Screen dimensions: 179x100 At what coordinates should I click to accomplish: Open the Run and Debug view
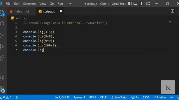(2, 47)
